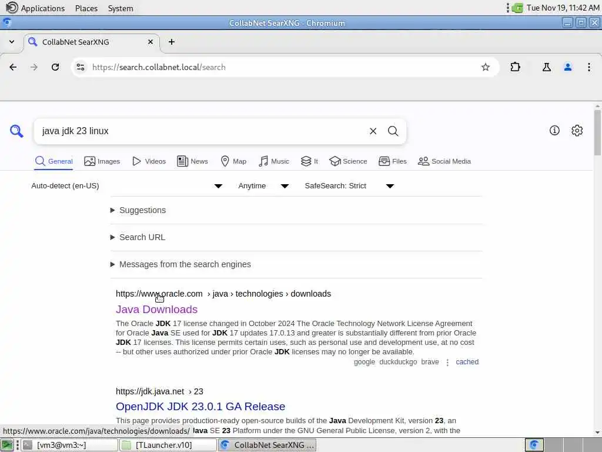Switch to the Music category
602x452 pixels.
[x=274, y=161]
